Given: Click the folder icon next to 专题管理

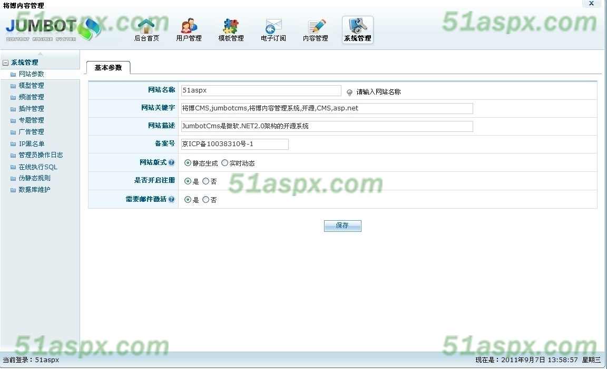Looking at the screenshot, I should coord(13,120).
